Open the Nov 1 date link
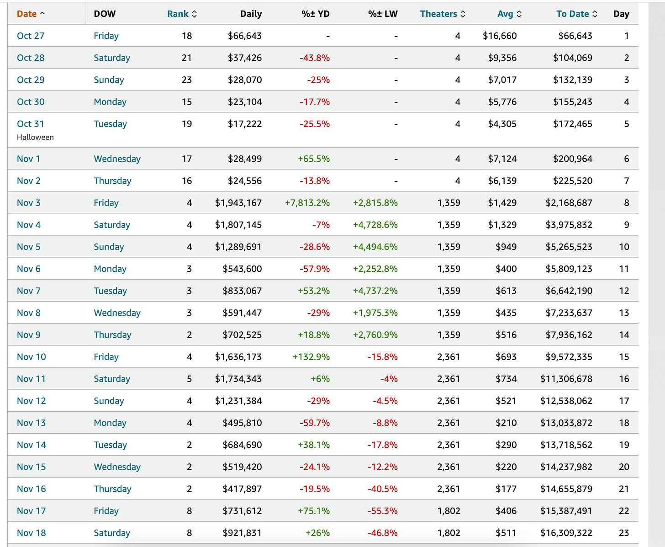The width and height of the screenshot is (665, 547). (28, 159)
